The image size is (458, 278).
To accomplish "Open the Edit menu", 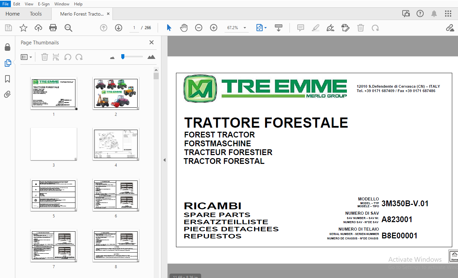I will coord(17,4).
